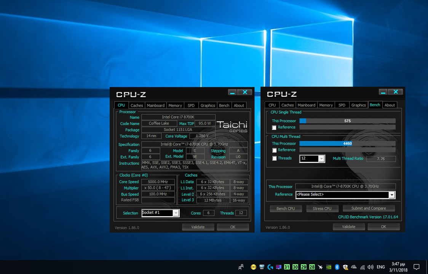This screenshot has width=428, height=274.
Task: Click the ENG input language indicator
Action: [x=381, y=267]
